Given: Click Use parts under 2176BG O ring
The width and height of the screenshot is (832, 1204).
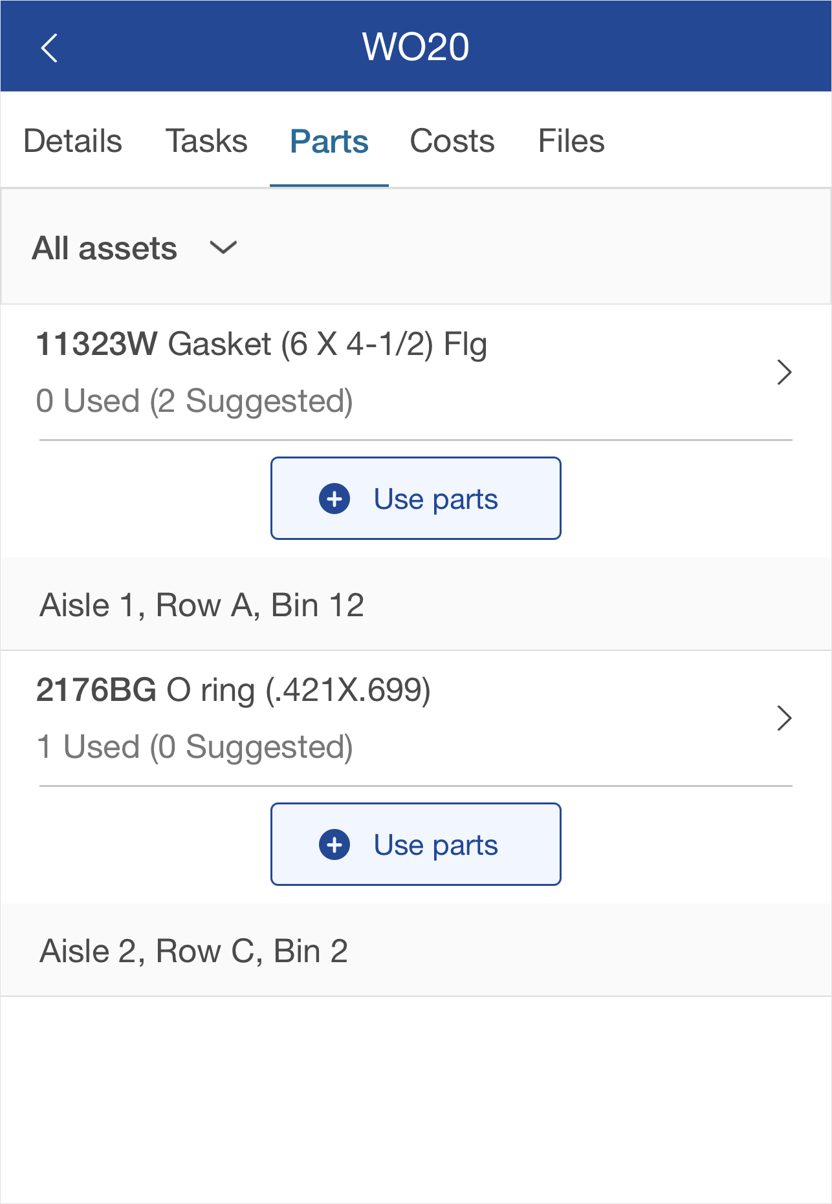Looking at the screenshot, I should (x=416, y=844).
